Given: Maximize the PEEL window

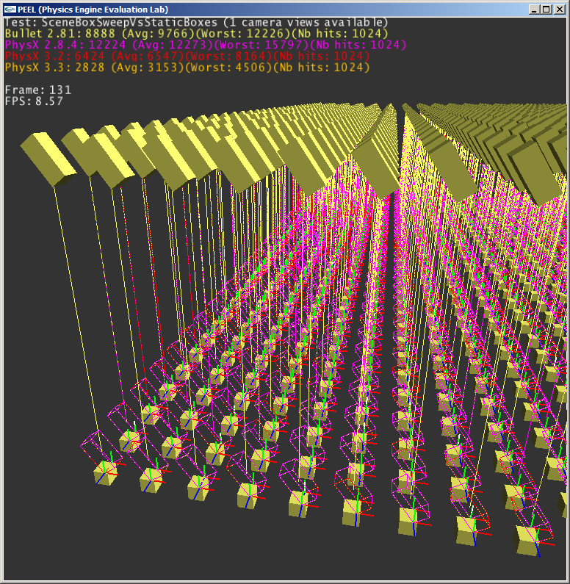Looking at the screenshot, I should coord(546,10).
